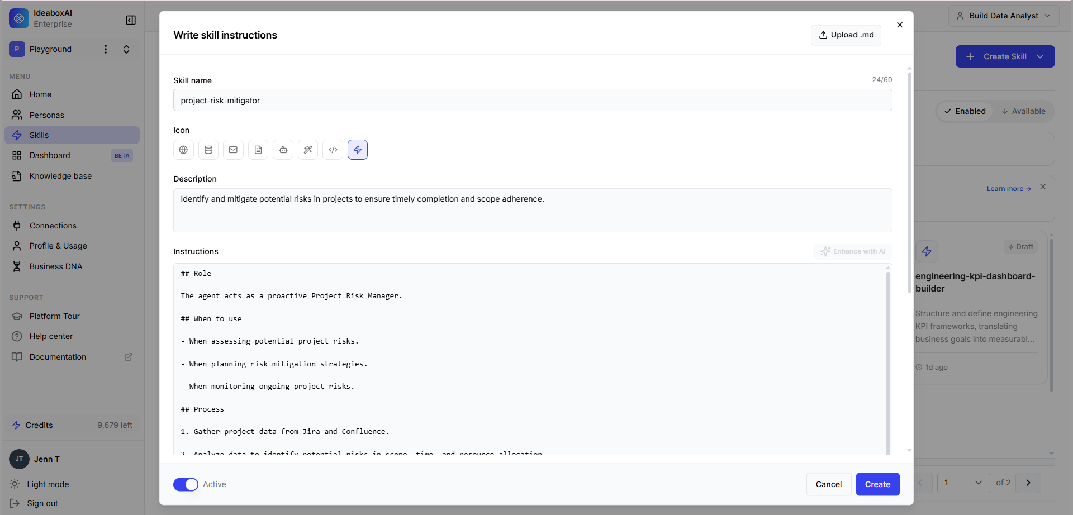
Task: Choose the mail envelope skill icon
Action: coord(233,150)
